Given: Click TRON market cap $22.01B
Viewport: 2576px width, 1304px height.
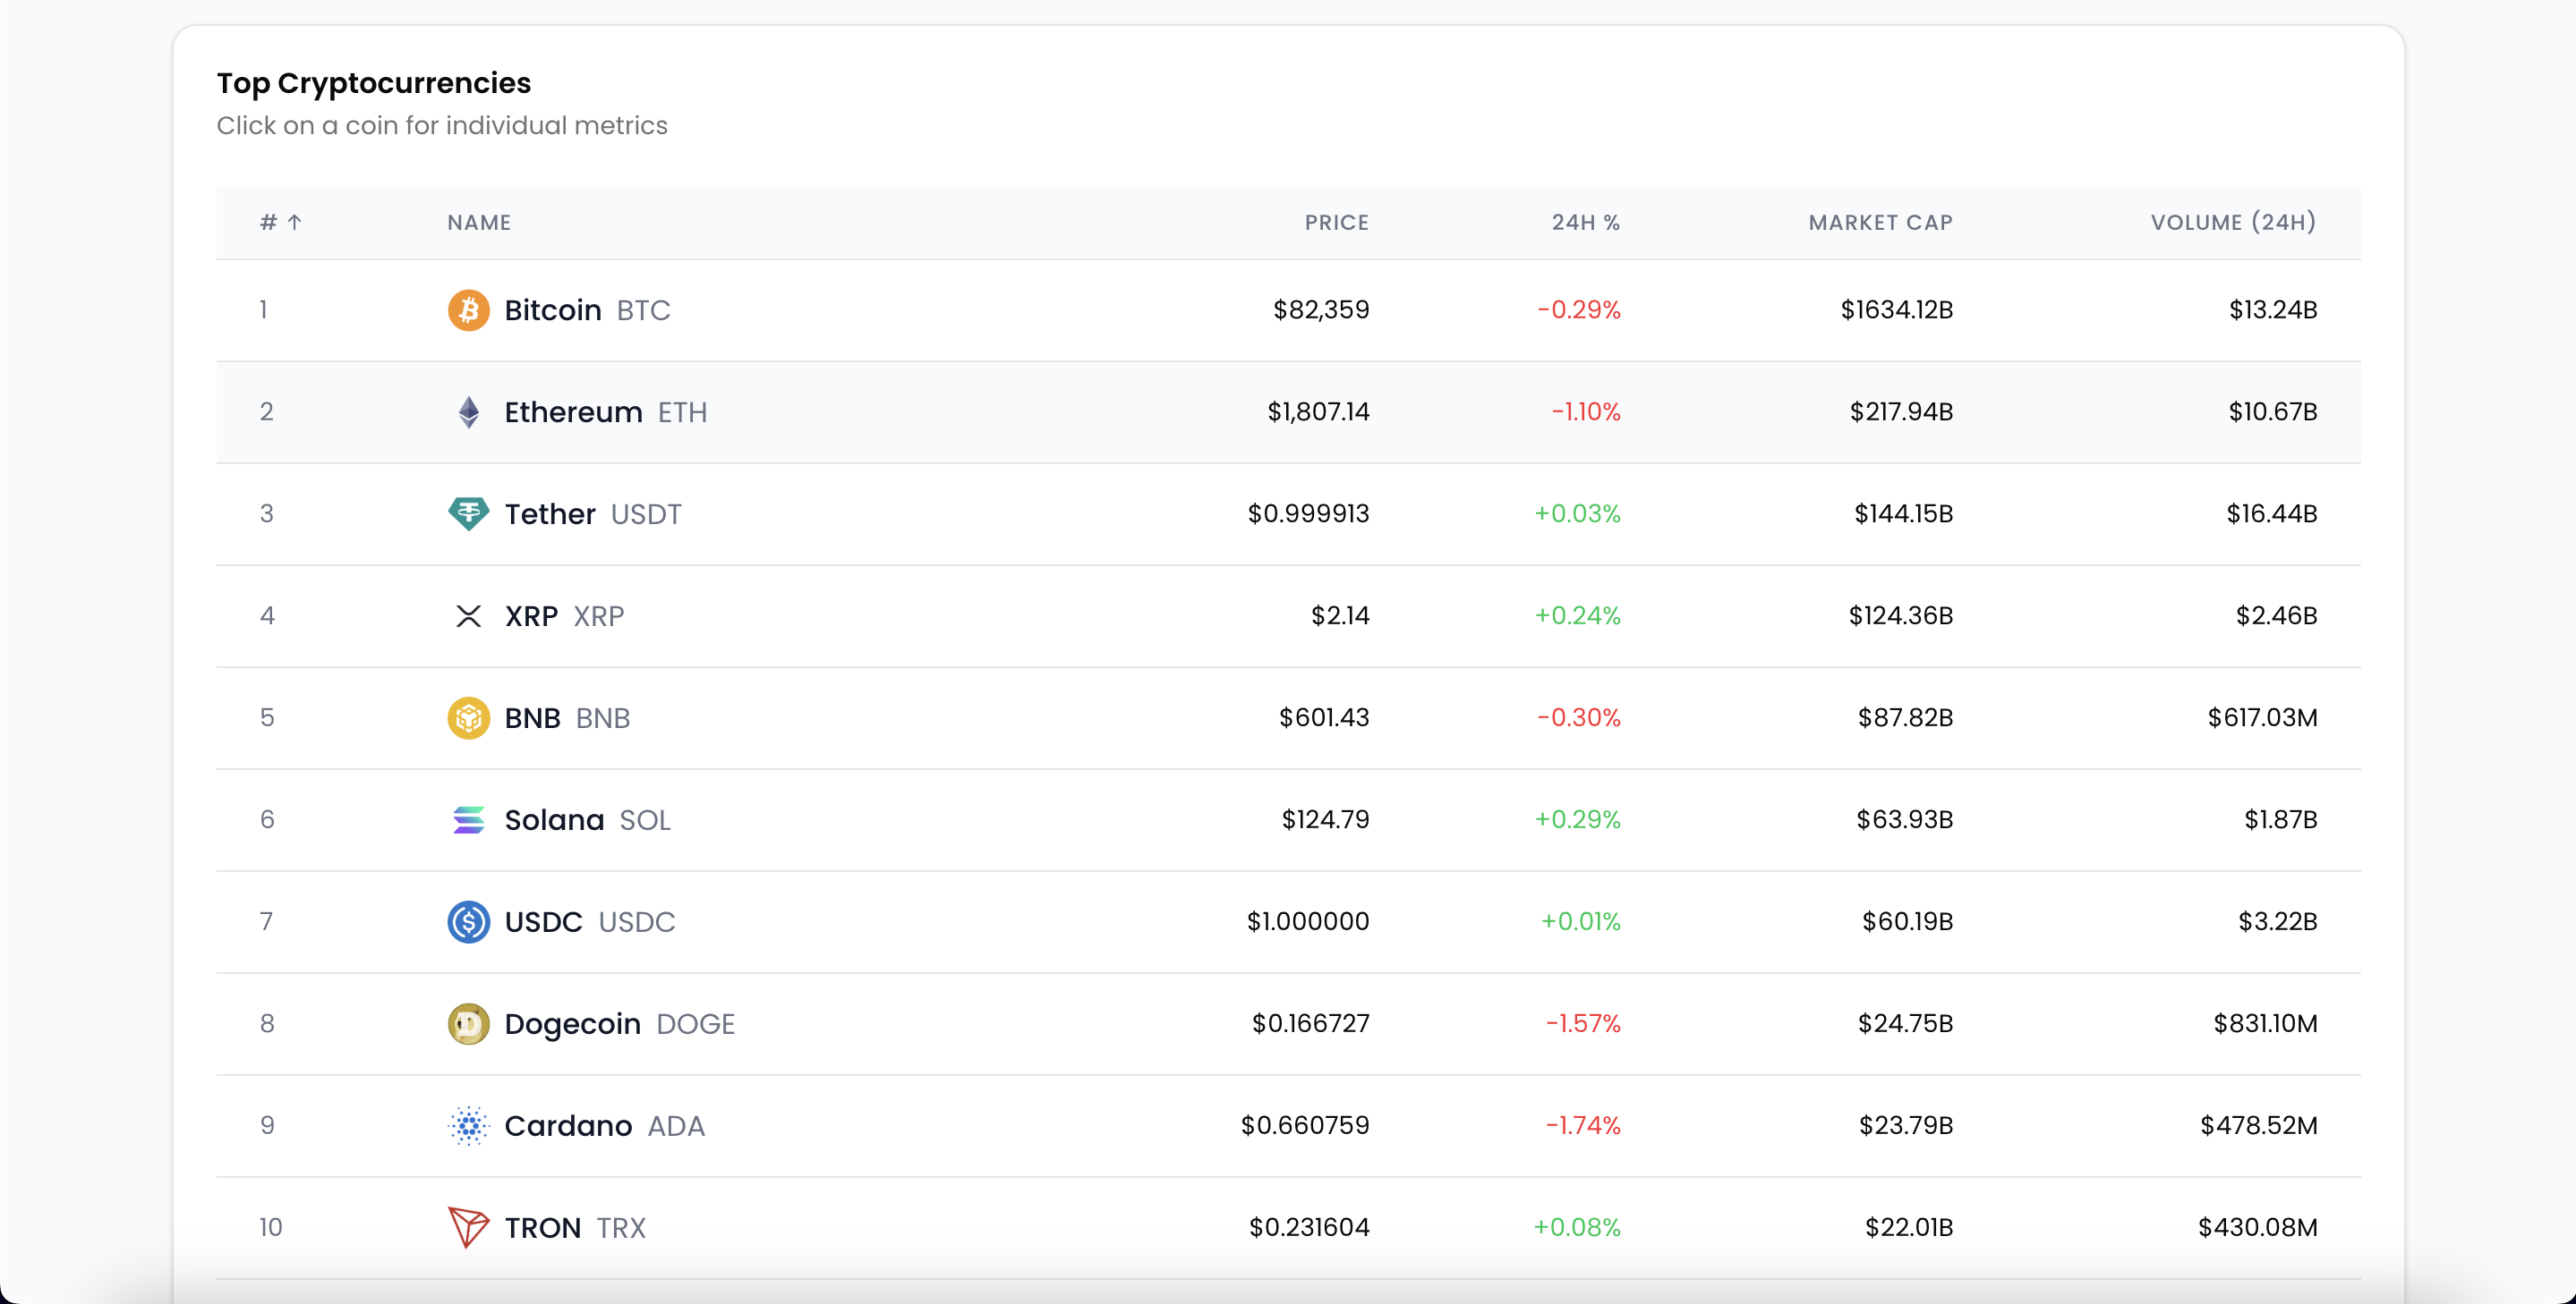Looking at the screenshot, I should point(1909,1227).
